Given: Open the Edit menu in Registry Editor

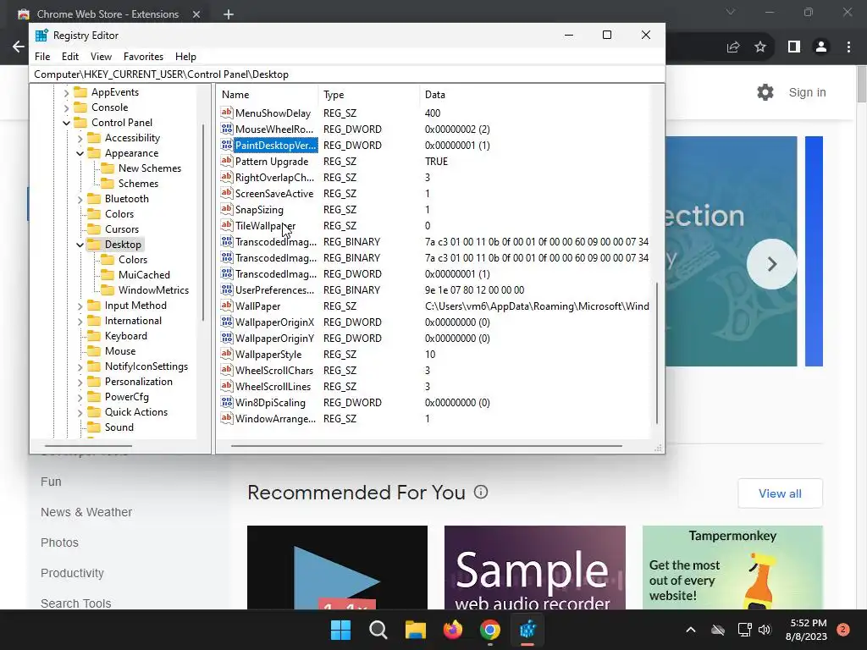Looking at the screenshot, I should (x=70, y=57).
